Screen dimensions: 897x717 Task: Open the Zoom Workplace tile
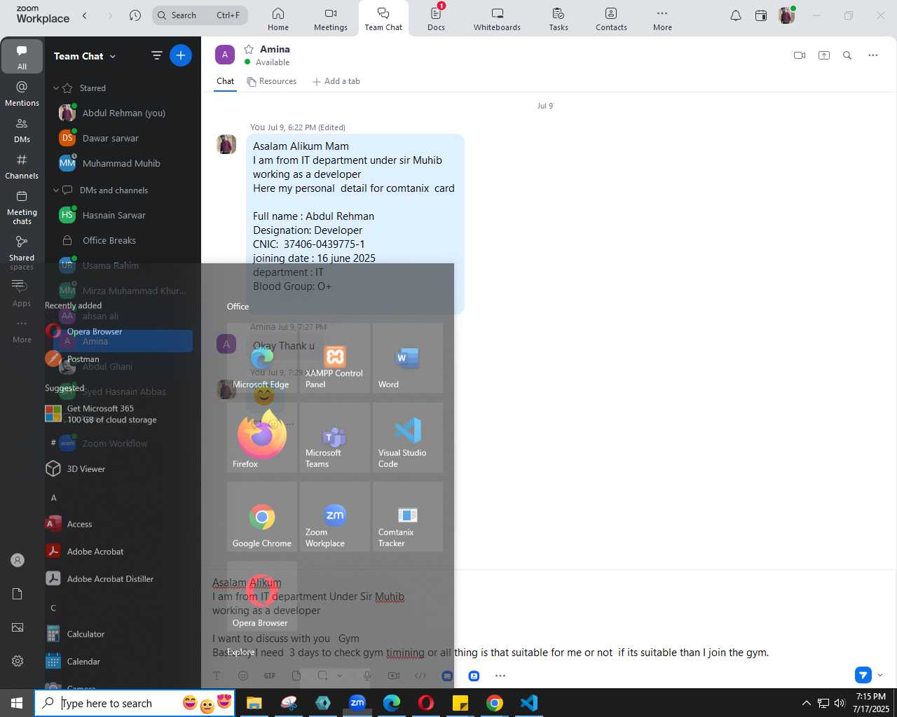[335, 517]
